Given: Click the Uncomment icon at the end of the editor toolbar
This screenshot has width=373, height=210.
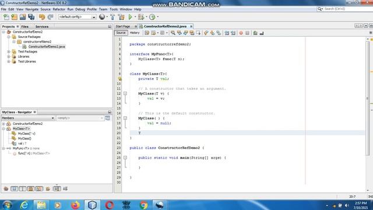Looking at the screenshot, I should (262, 33).
